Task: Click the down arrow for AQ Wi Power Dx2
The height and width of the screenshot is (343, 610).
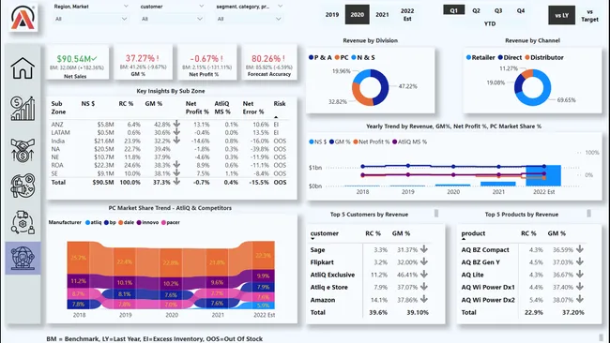Action: tap(580, 300)
